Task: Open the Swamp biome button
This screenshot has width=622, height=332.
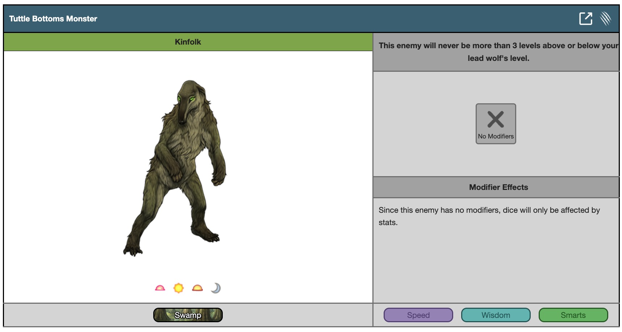Action: point(188,315)
